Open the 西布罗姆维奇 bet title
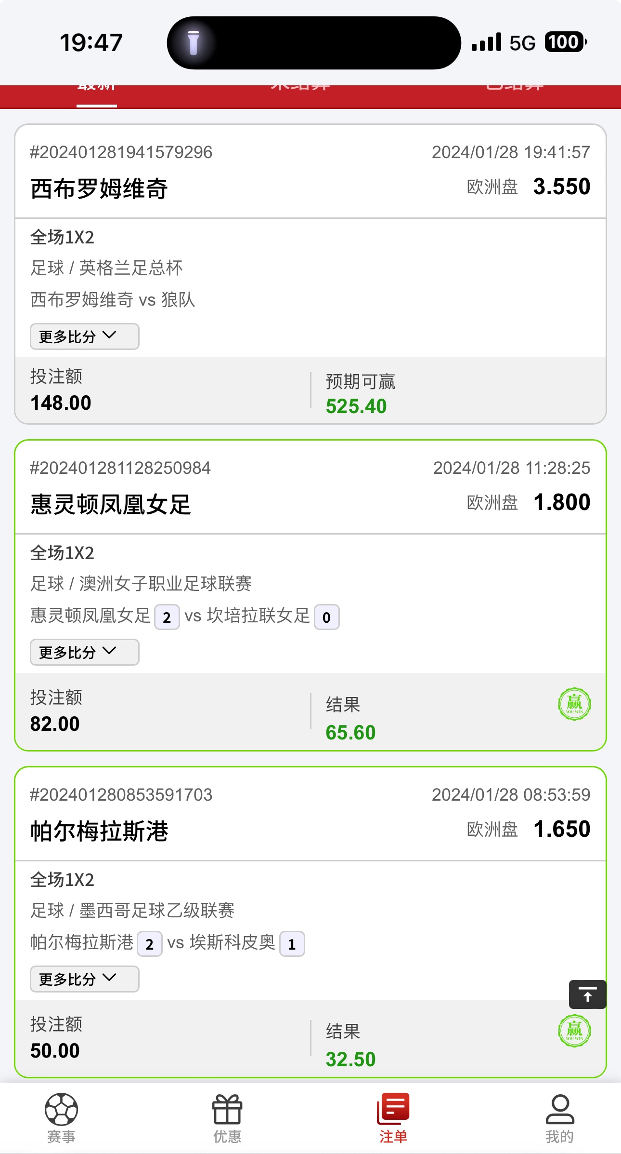Viewport: 621px width, 1154px height. coord(99,188)
